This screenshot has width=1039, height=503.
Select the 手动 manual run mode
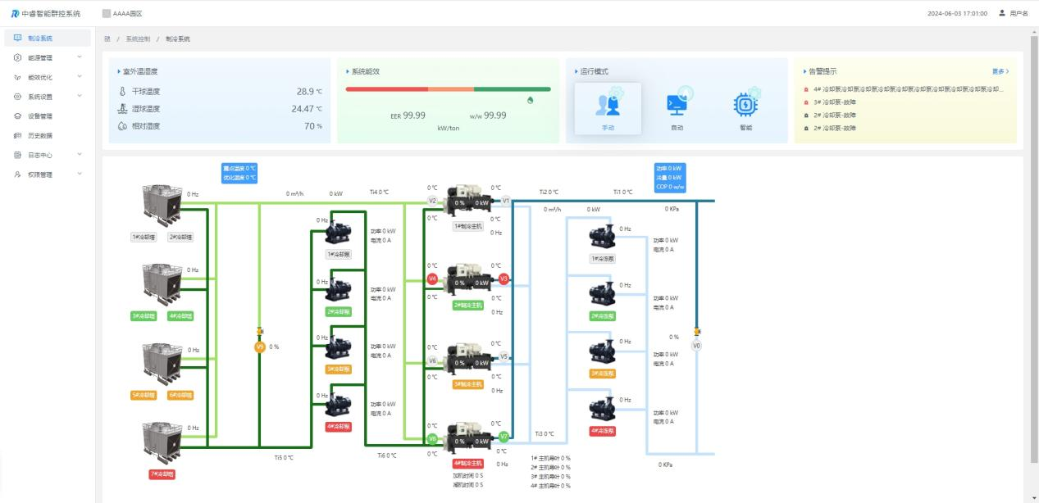[608, 109]
